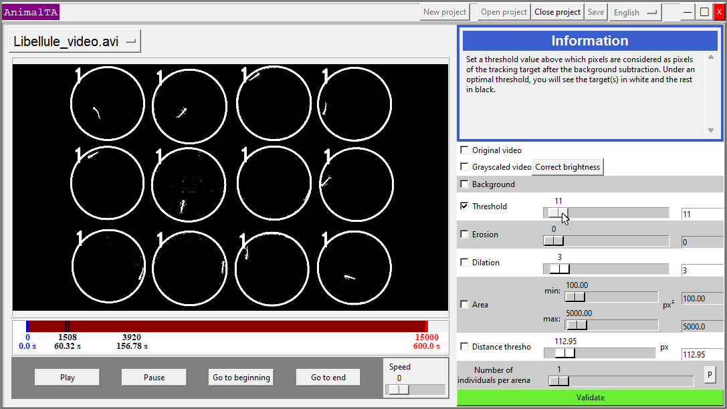
Task: Click the Erosion value input field
Action: pos(702,242)
